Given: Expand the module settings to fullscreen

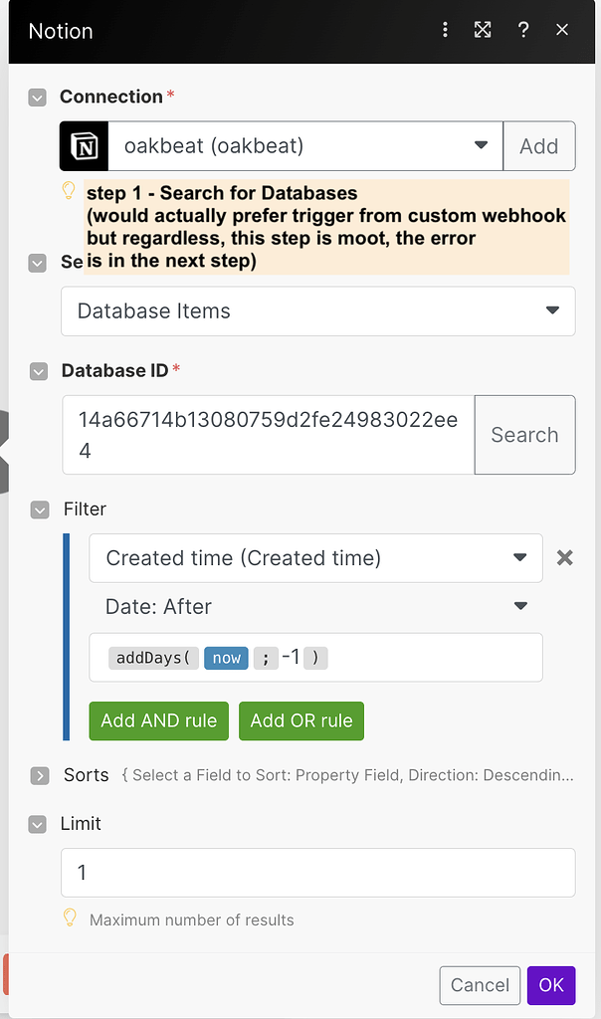Looking at the screenshot, I should point(483,30).
